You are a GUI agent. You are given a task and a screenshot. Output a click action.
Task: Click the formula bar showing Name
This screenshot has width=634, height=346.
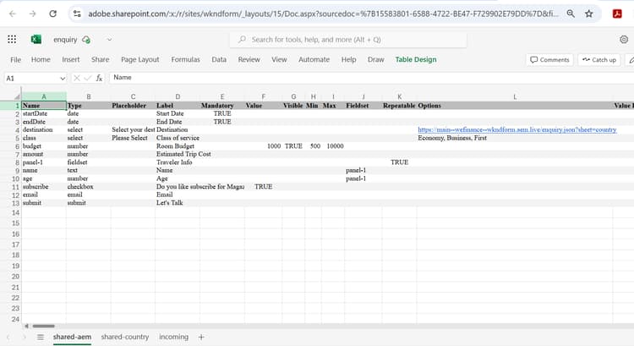pos(371,78)
